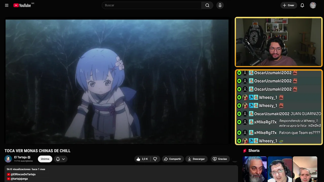The height and width of the screenshot is (182, 324).
Task: Click the verified badge next to El Tartaja
Action: [x=29, y=157]
